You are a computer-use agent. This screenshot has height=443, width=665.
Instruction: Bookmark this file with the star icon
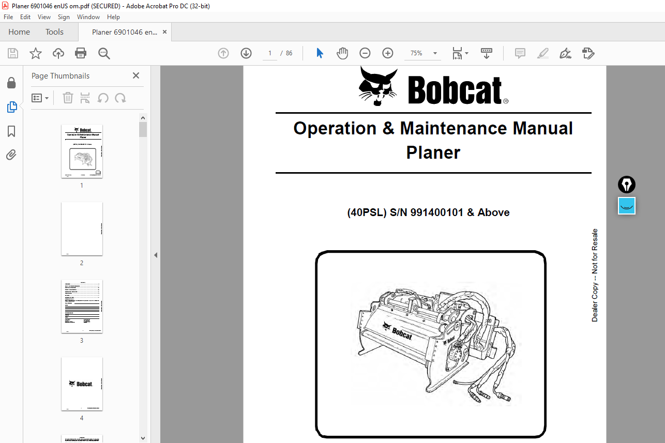[35, 53]
